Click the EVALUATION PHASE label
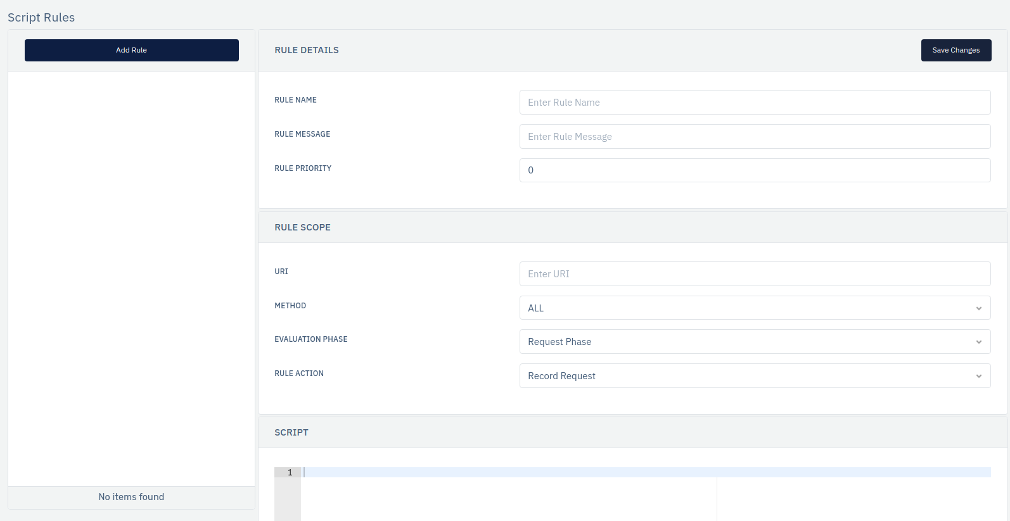The image size is (1010, 521). [x=311, y=339]
